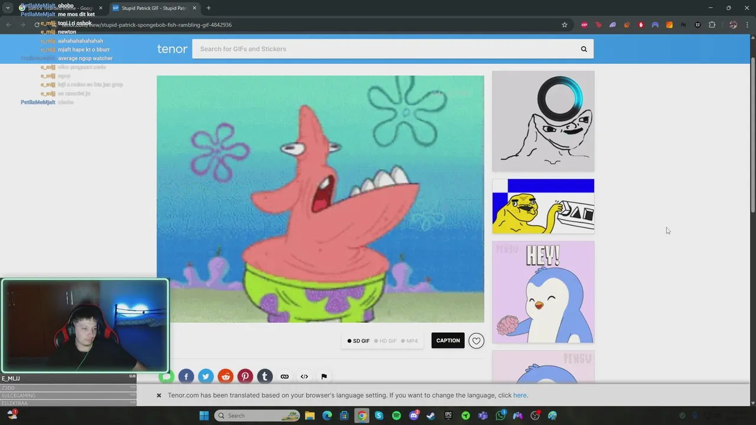Viewport: 756px width, 425px height.
Task: Copy the GIF link with chain icon
Action: coord(285,377)
